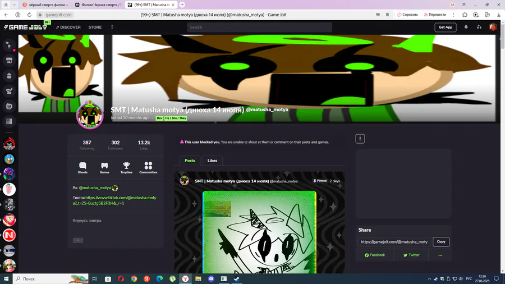The height and width of the screenshot is (284, 505).
Task: Open the backpack icon in the left sidebar
Action: 9,76
